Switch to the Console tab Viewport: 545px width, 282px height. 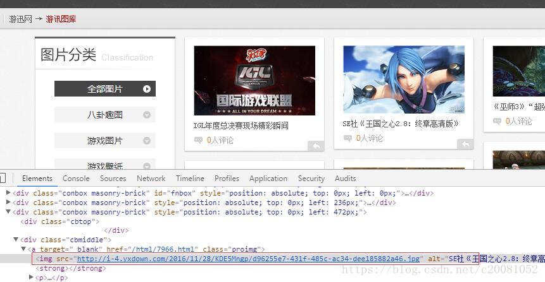tap(76, 179)
